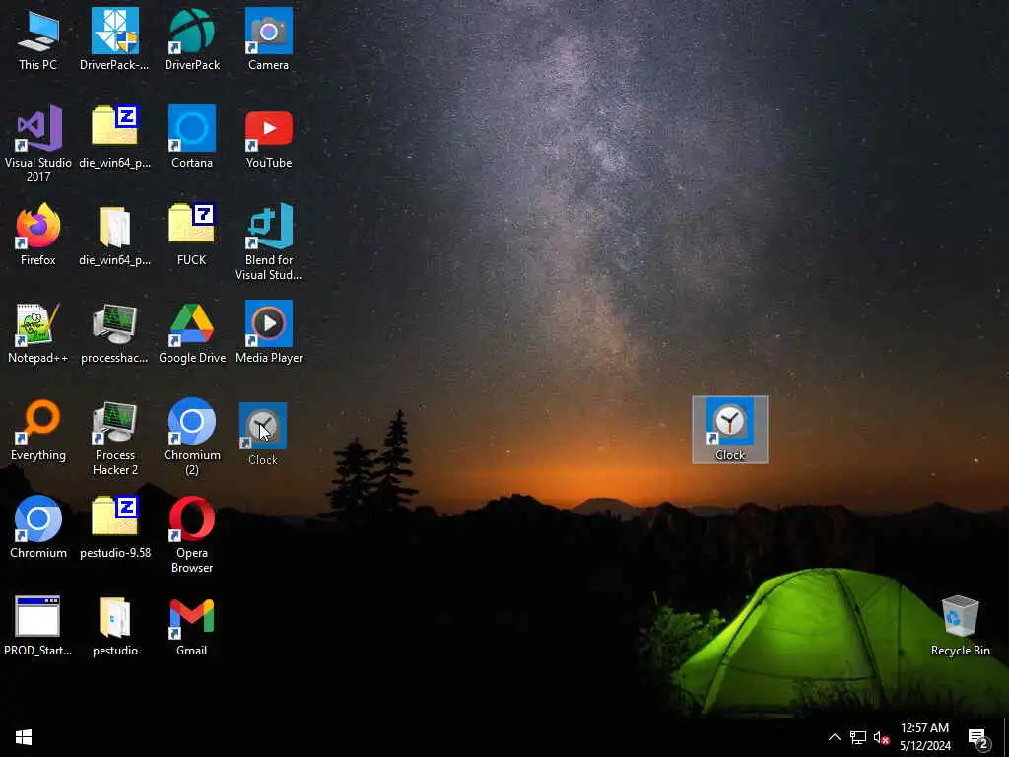Open the Windows Start menu
This screenshot has width=1009, height=757.
tap(24, 737)
